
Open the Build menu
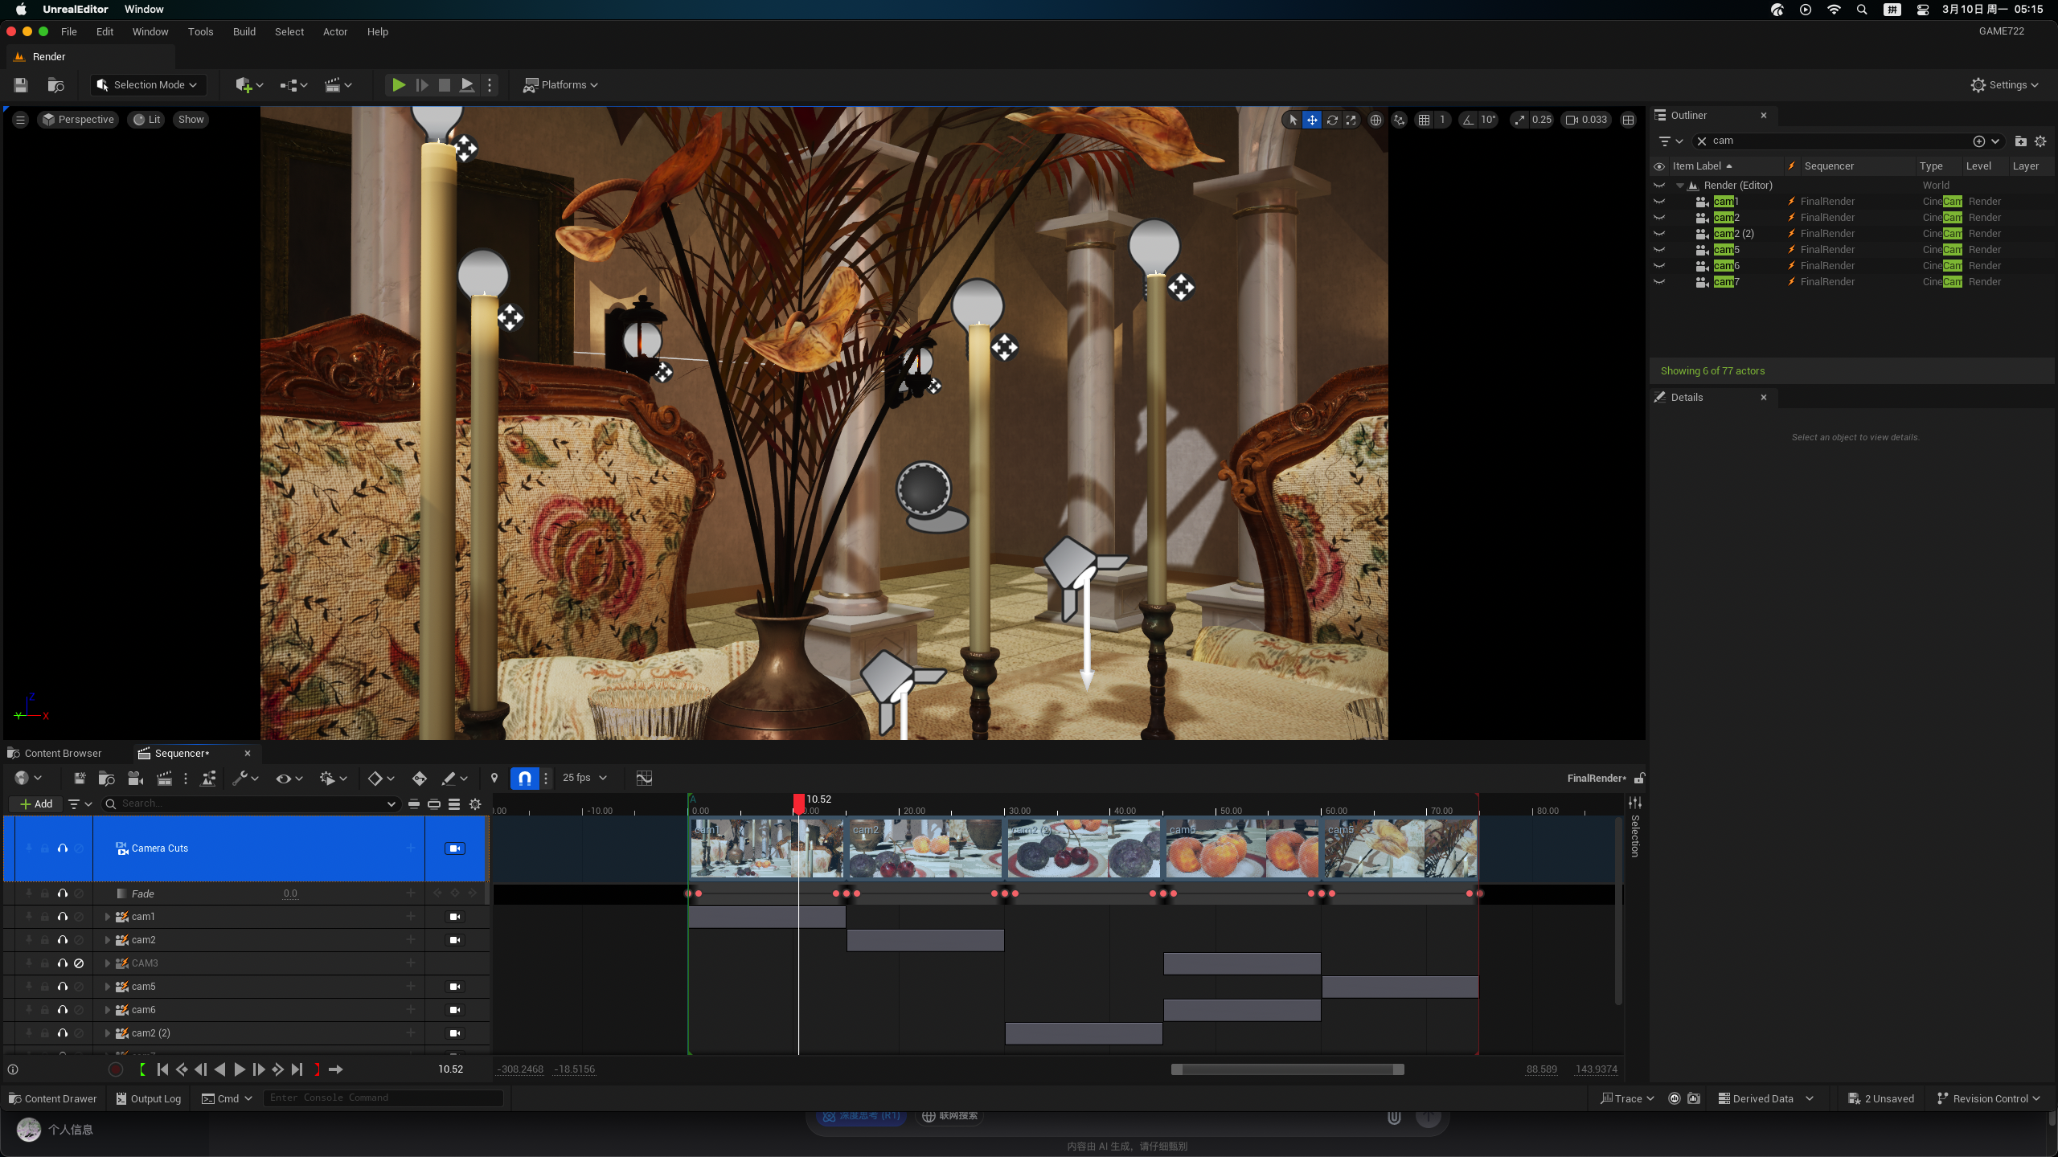244,32
